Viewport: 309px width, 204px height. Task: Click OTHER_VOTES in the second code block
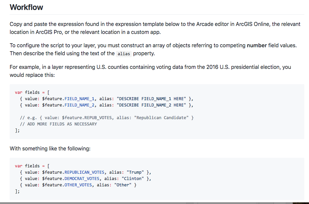pos(78,185)
